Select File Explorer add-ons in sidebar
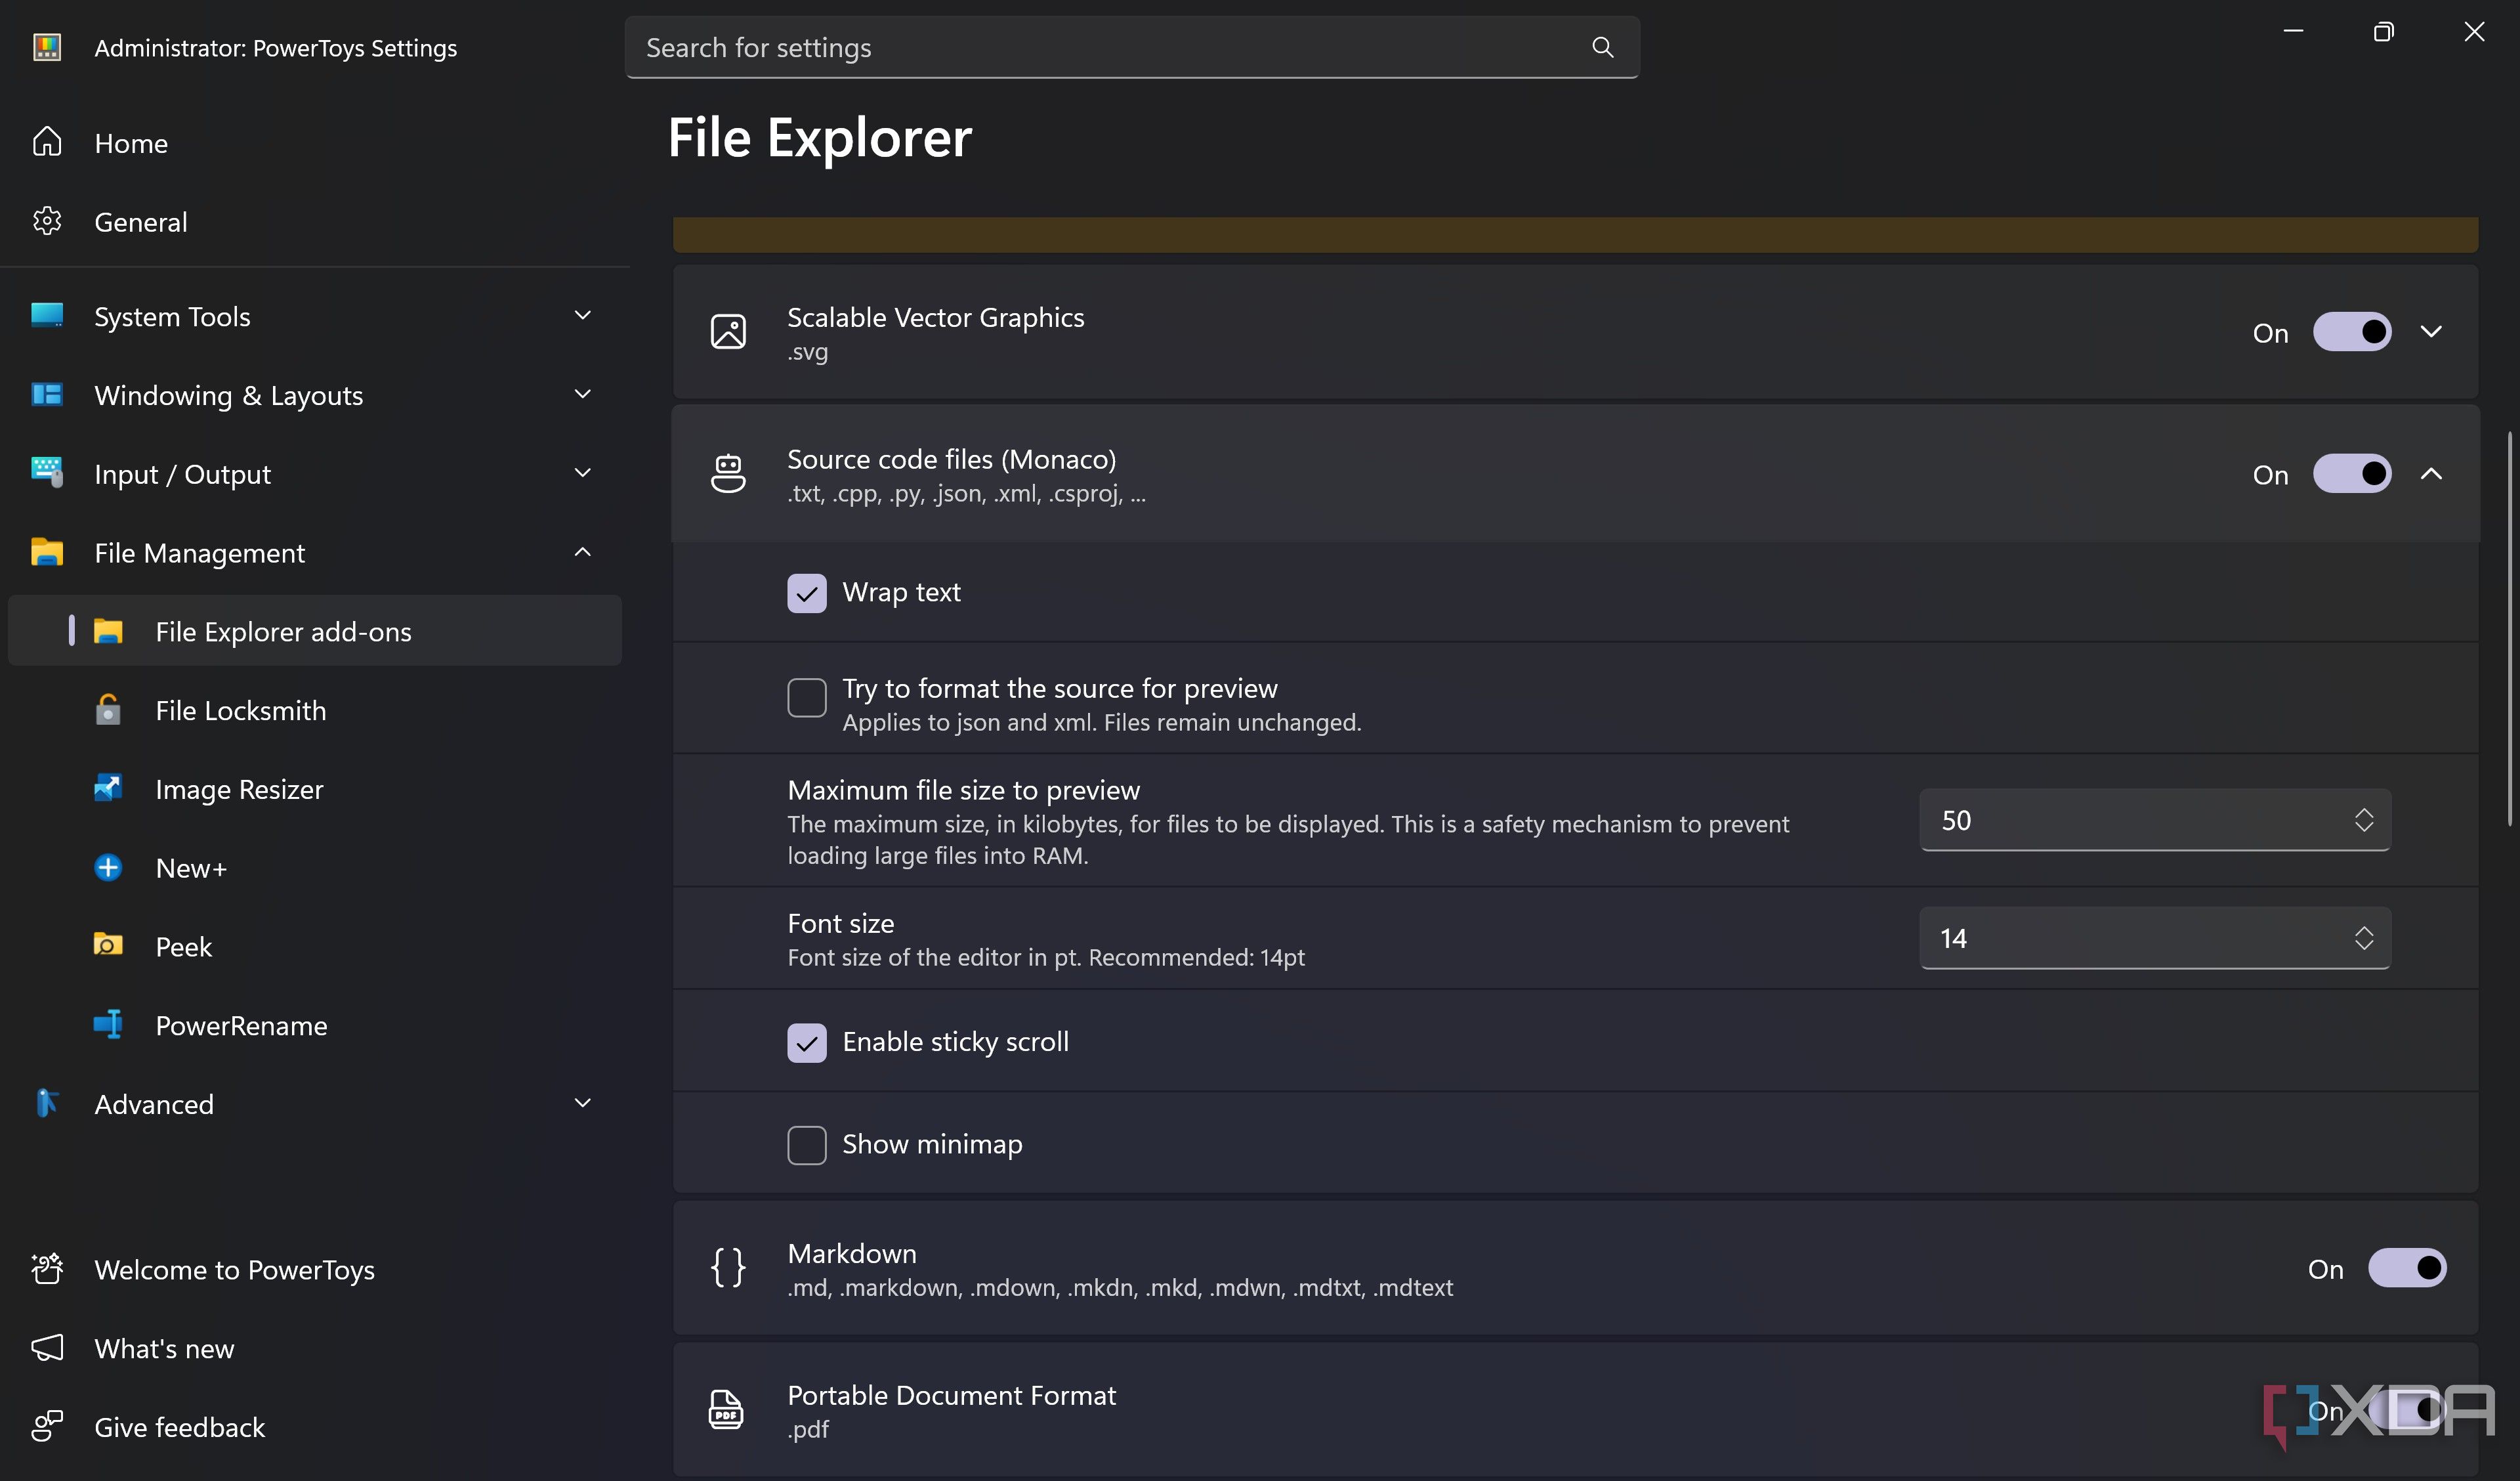This screenshot has height=1481, width=2520. point(315,630)
